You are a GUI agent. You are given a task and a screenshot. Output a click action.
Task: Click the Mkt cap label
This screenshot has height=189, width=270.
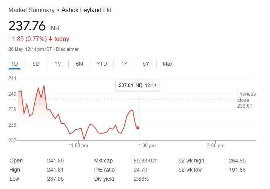tap(103, 161)
